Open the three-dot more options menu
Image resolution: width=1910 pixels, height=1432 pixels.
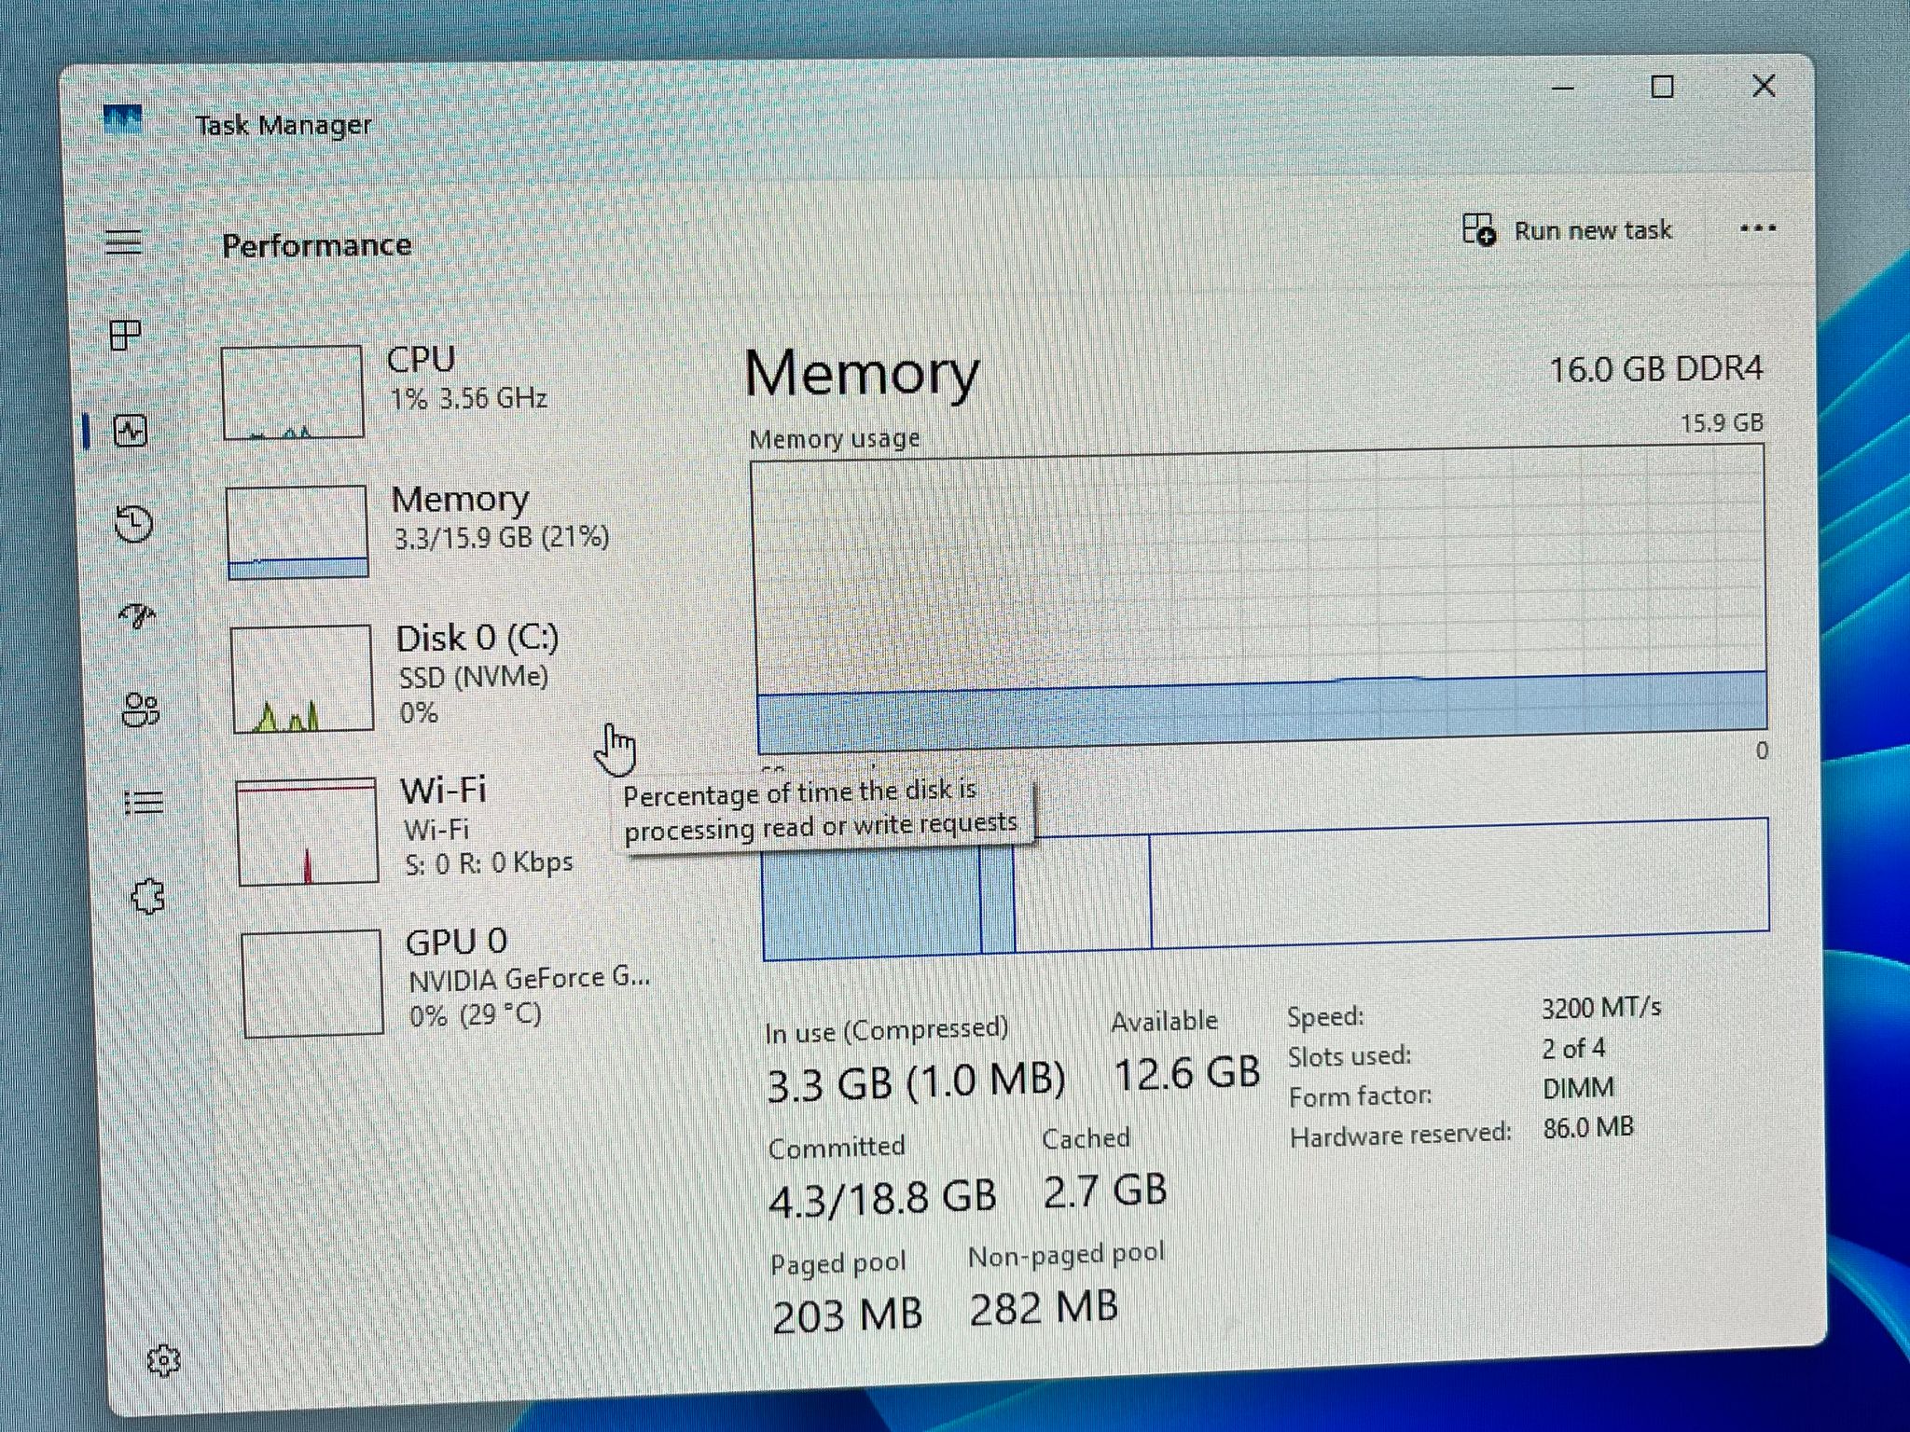coord(1757,228)
